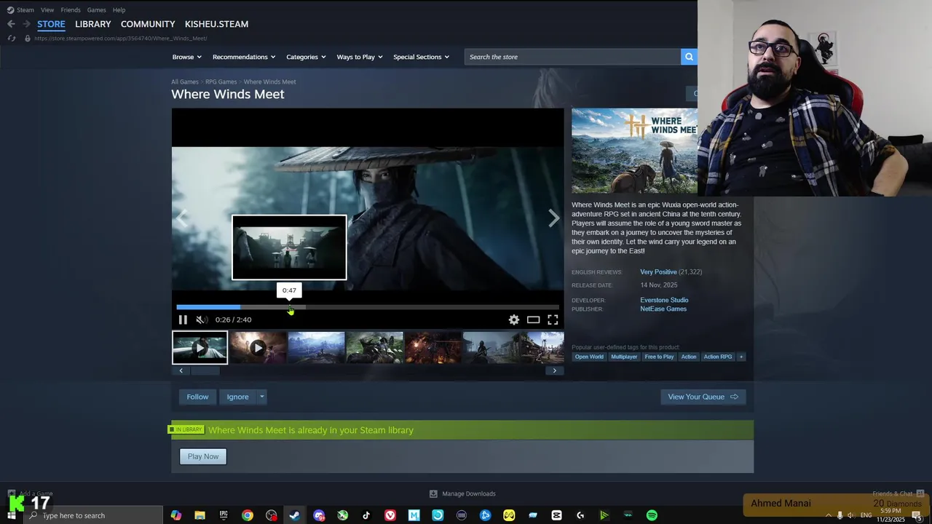
Task: Click View Your Queue button
Action: [703, 397]
